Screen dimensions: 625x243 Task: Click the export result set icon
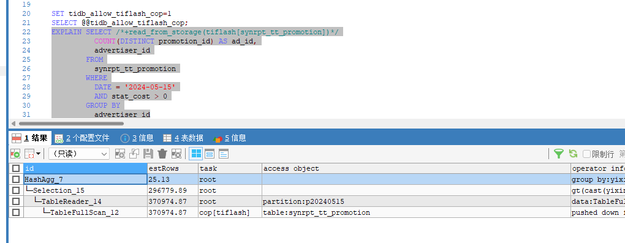15,154
